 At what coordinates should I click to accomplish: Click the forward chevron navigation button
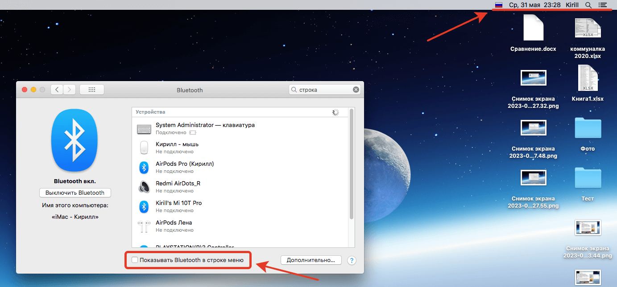pyautogui.click(x=69, y=90)
